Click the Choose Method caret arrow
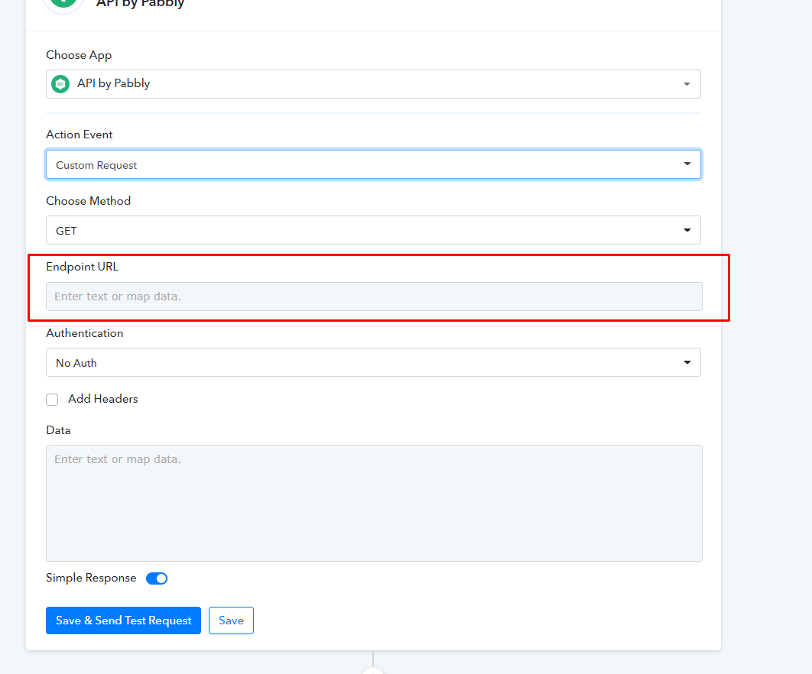The width and height of the screenshot is (812, 674). (687, 230)
